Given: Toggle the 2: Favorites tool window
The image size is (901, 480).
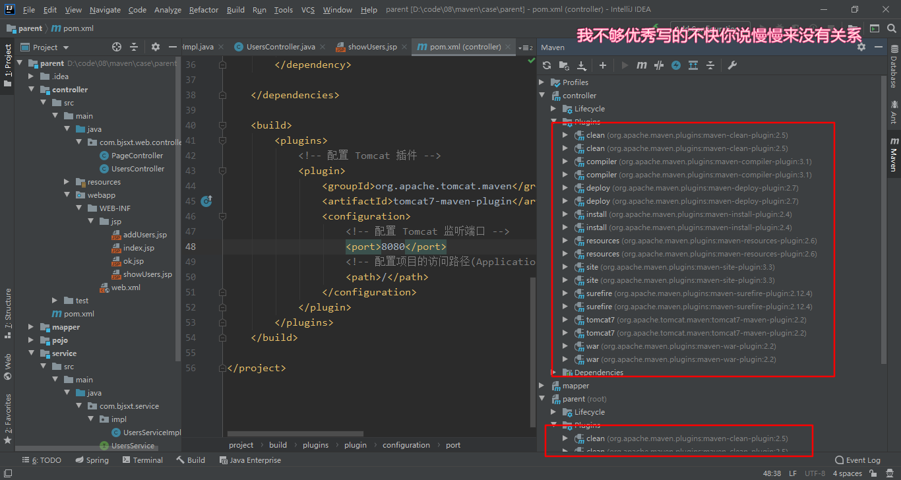Looking at the screenshot, I should tap(8, 419).
